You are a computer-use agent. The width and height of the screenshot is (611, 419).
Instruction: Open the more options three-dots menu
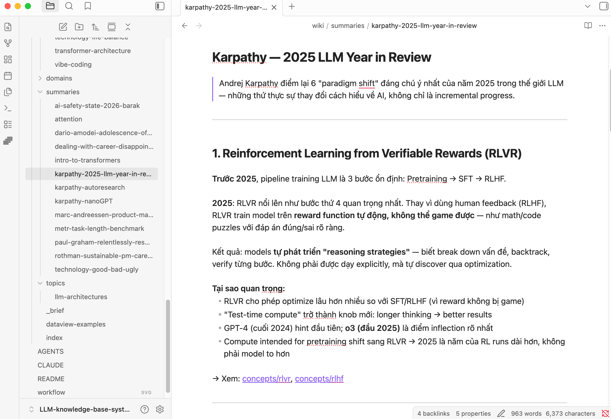pos(602,26)
